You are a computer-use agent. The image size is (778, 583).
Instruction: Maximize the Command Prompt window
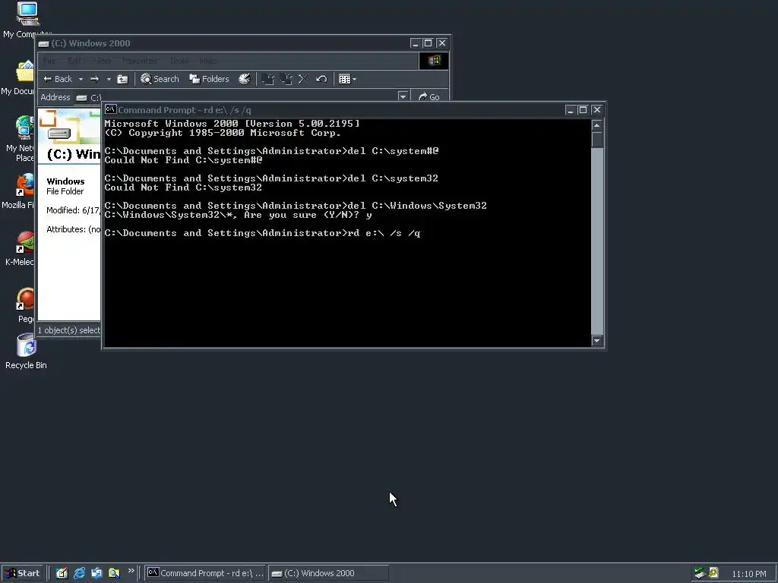click(x=583, y=110)
